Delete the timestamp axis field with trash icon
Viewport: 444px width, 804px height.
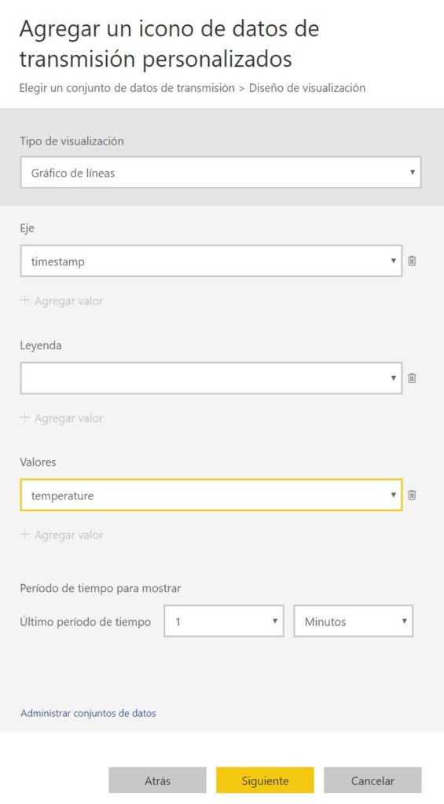click(412, 261)
